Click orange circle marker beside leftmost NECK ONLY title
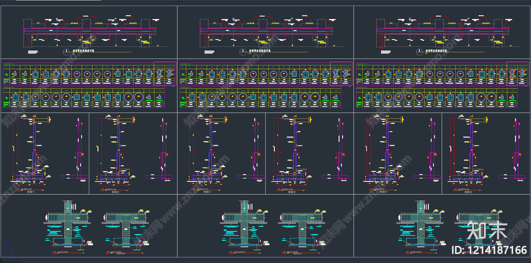 click(108, 253)
